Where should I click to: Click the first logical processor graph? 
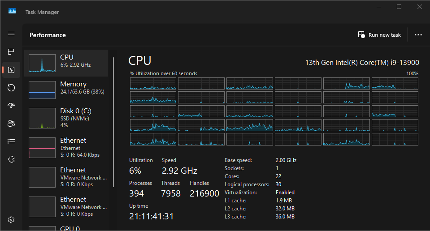click(x=153, y=83)
